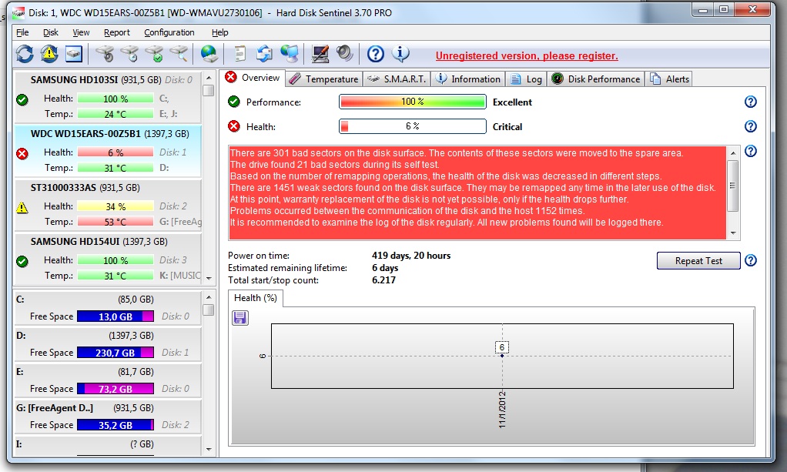Click help icon next to Health Critical
787x472 pixels.
(x=750, y=126)
